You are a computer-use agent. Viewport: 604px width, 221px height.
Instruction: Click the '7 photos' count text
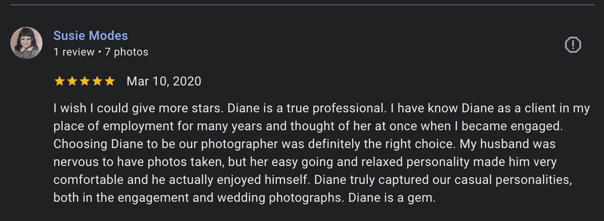click(126, 52)
